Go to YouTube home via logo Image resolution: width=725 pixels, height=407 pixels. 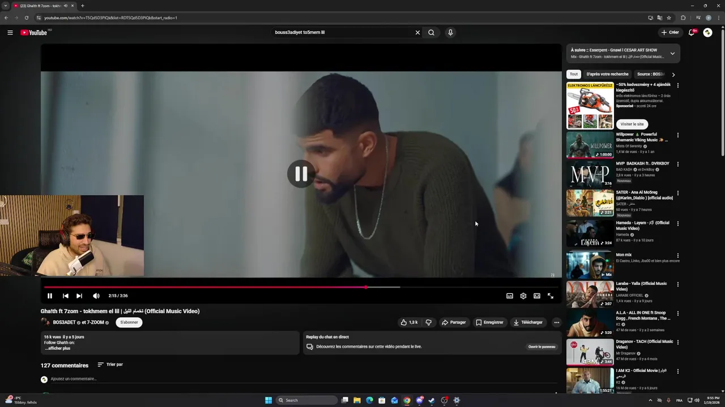(34, 32)
